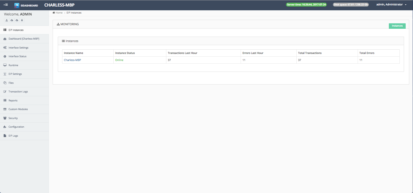413x193 pixels.
Task: Click the text icon beside EIP Settings
Action: tap(5, 74)
